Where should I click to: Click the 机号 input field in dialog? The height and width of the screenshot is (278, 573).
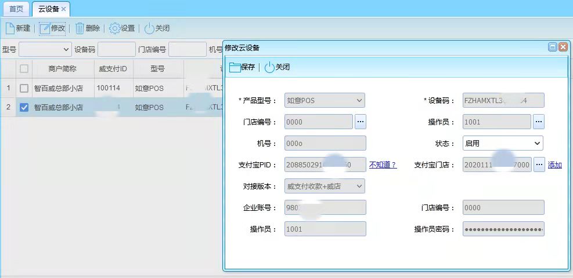pyautogui.click(x=325, y=143)
